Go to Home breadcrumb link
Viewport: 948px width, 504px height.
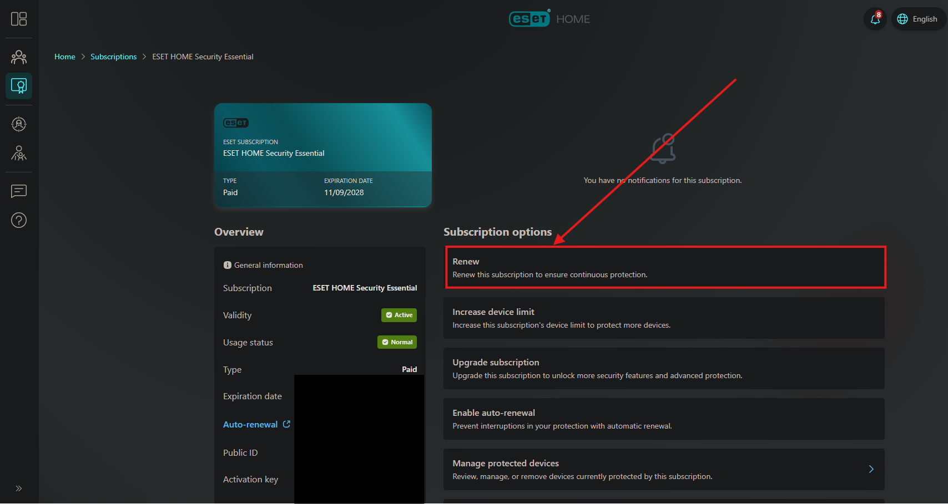tap(64, 57)
